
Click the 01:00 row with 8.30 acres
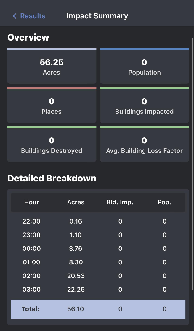click(98, 262)
